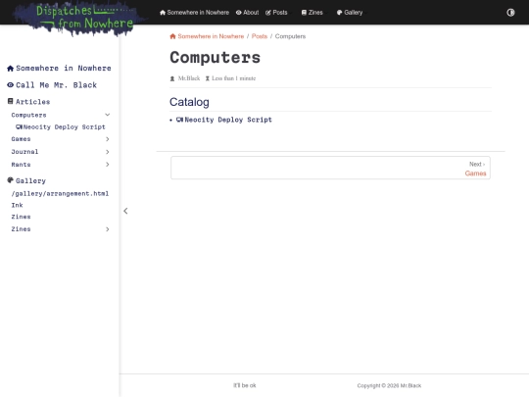Viewport: 529px width, 397px height.
Task: Click Somewhere in Nowhere breadcrumb link
Action: tap(211, 36)
